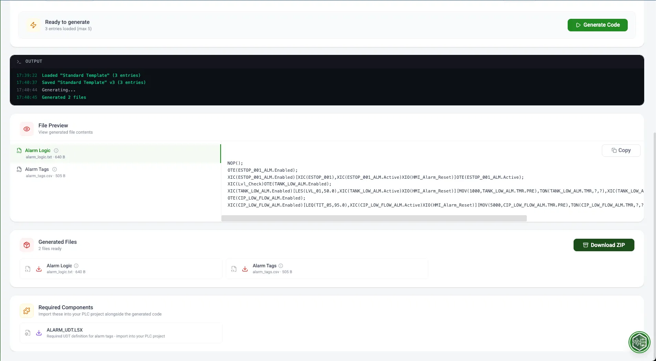Click the NOP(); line in code preview
Screen dimensions: 656x361
click(235, 163)
